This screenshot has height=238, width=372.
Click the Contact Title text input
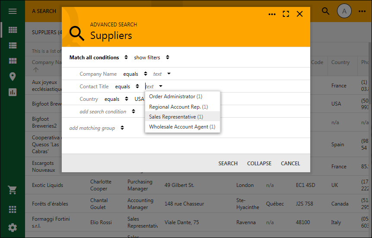click(x=149, y=87)
